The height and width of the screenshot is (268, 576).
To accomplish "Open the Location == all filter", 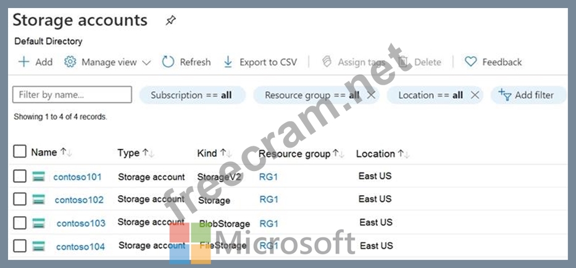I will pos(435,95).
